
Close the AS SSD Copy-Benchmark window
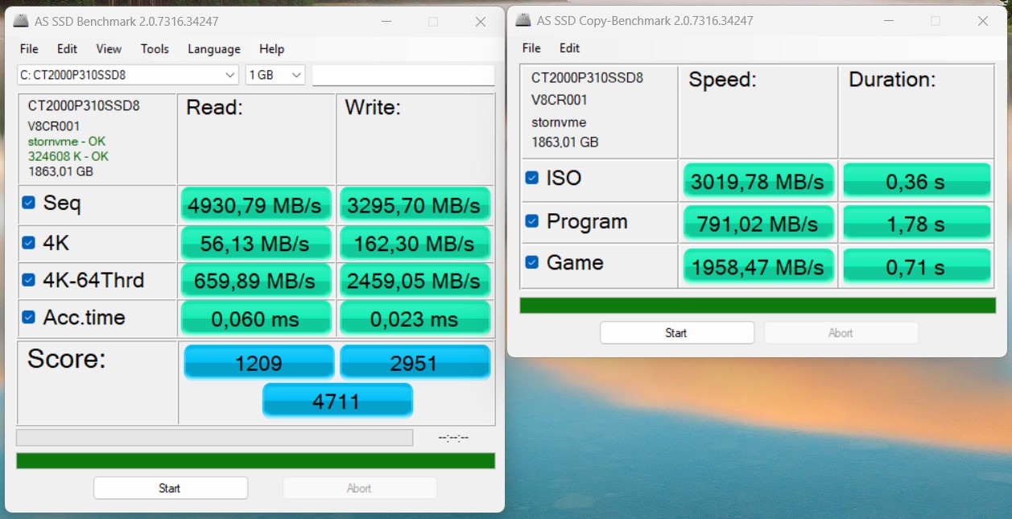pos(982,21)
